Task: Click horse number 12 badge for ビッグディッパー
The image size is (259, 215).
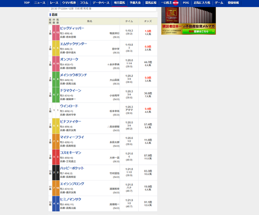Action: click(x=58, y=32)
